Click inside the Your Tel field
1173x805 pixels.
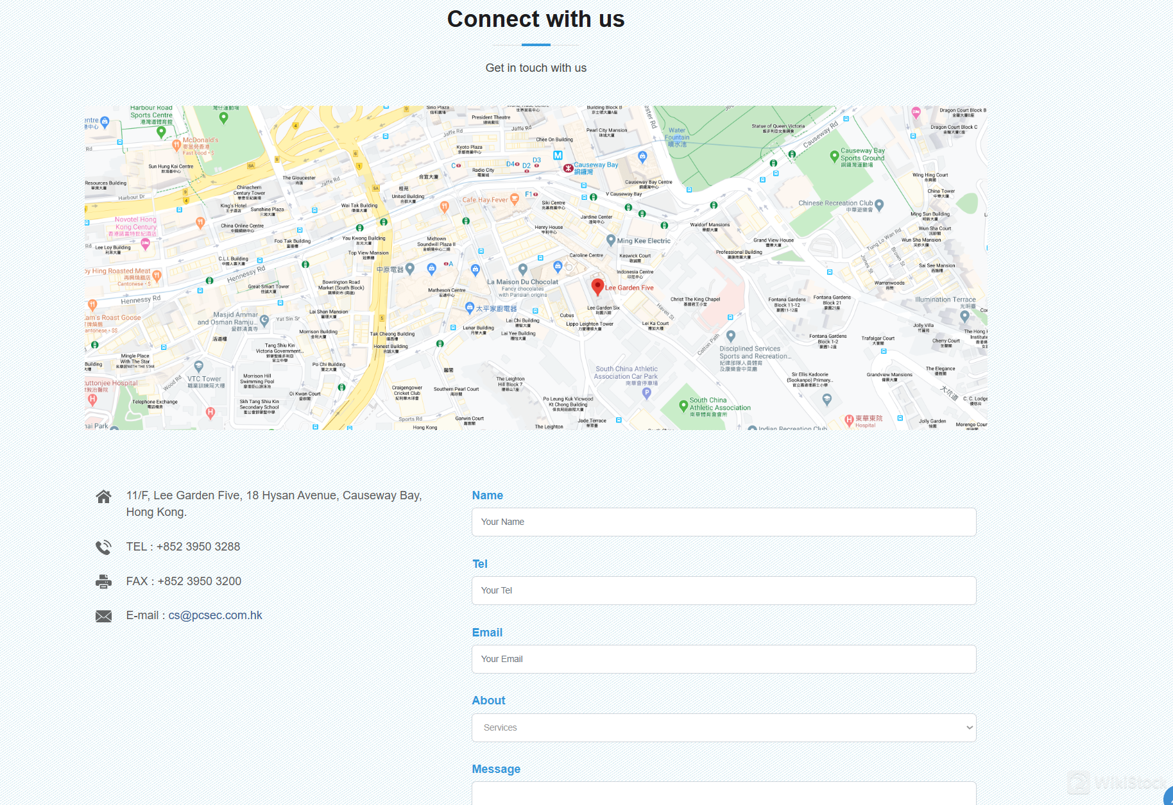tap(723, 590)
